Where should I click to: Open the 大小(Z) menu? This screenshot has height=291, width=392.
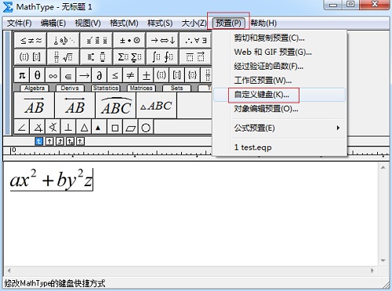click(194, 23)
